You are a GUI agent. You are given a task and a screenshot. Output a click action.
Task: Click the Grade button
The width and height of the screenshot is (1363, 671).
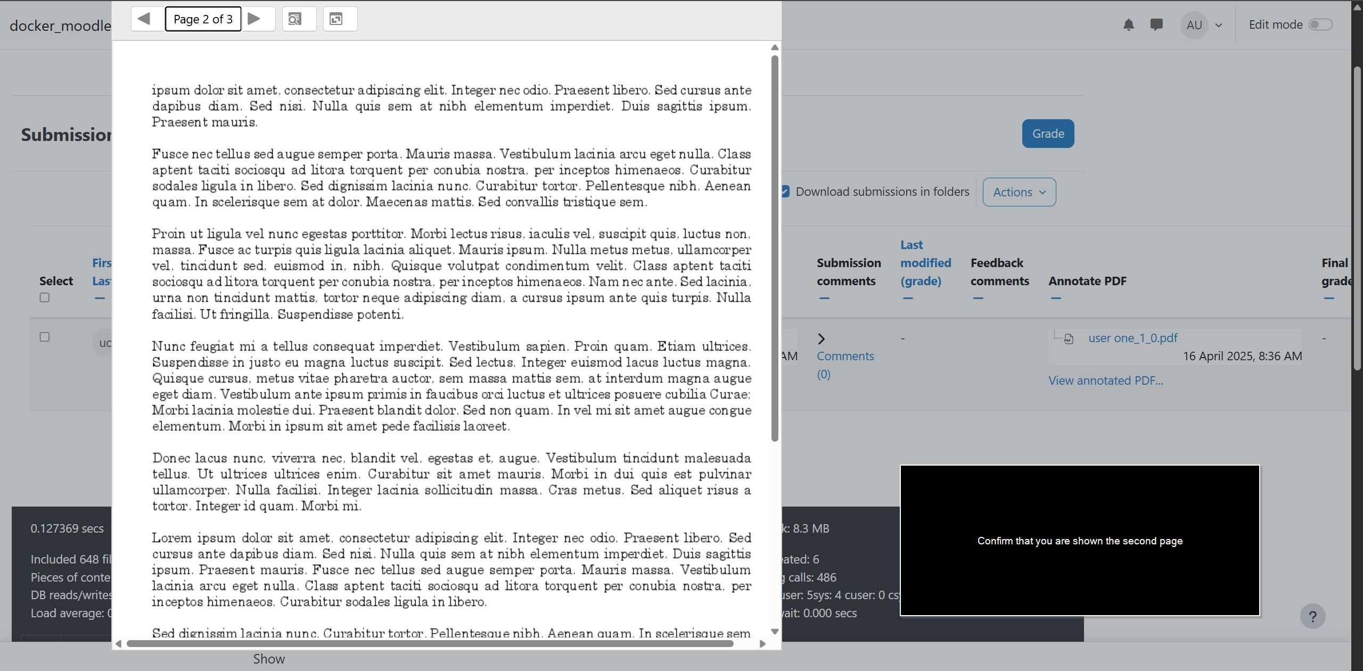(x=1048, y=134)
